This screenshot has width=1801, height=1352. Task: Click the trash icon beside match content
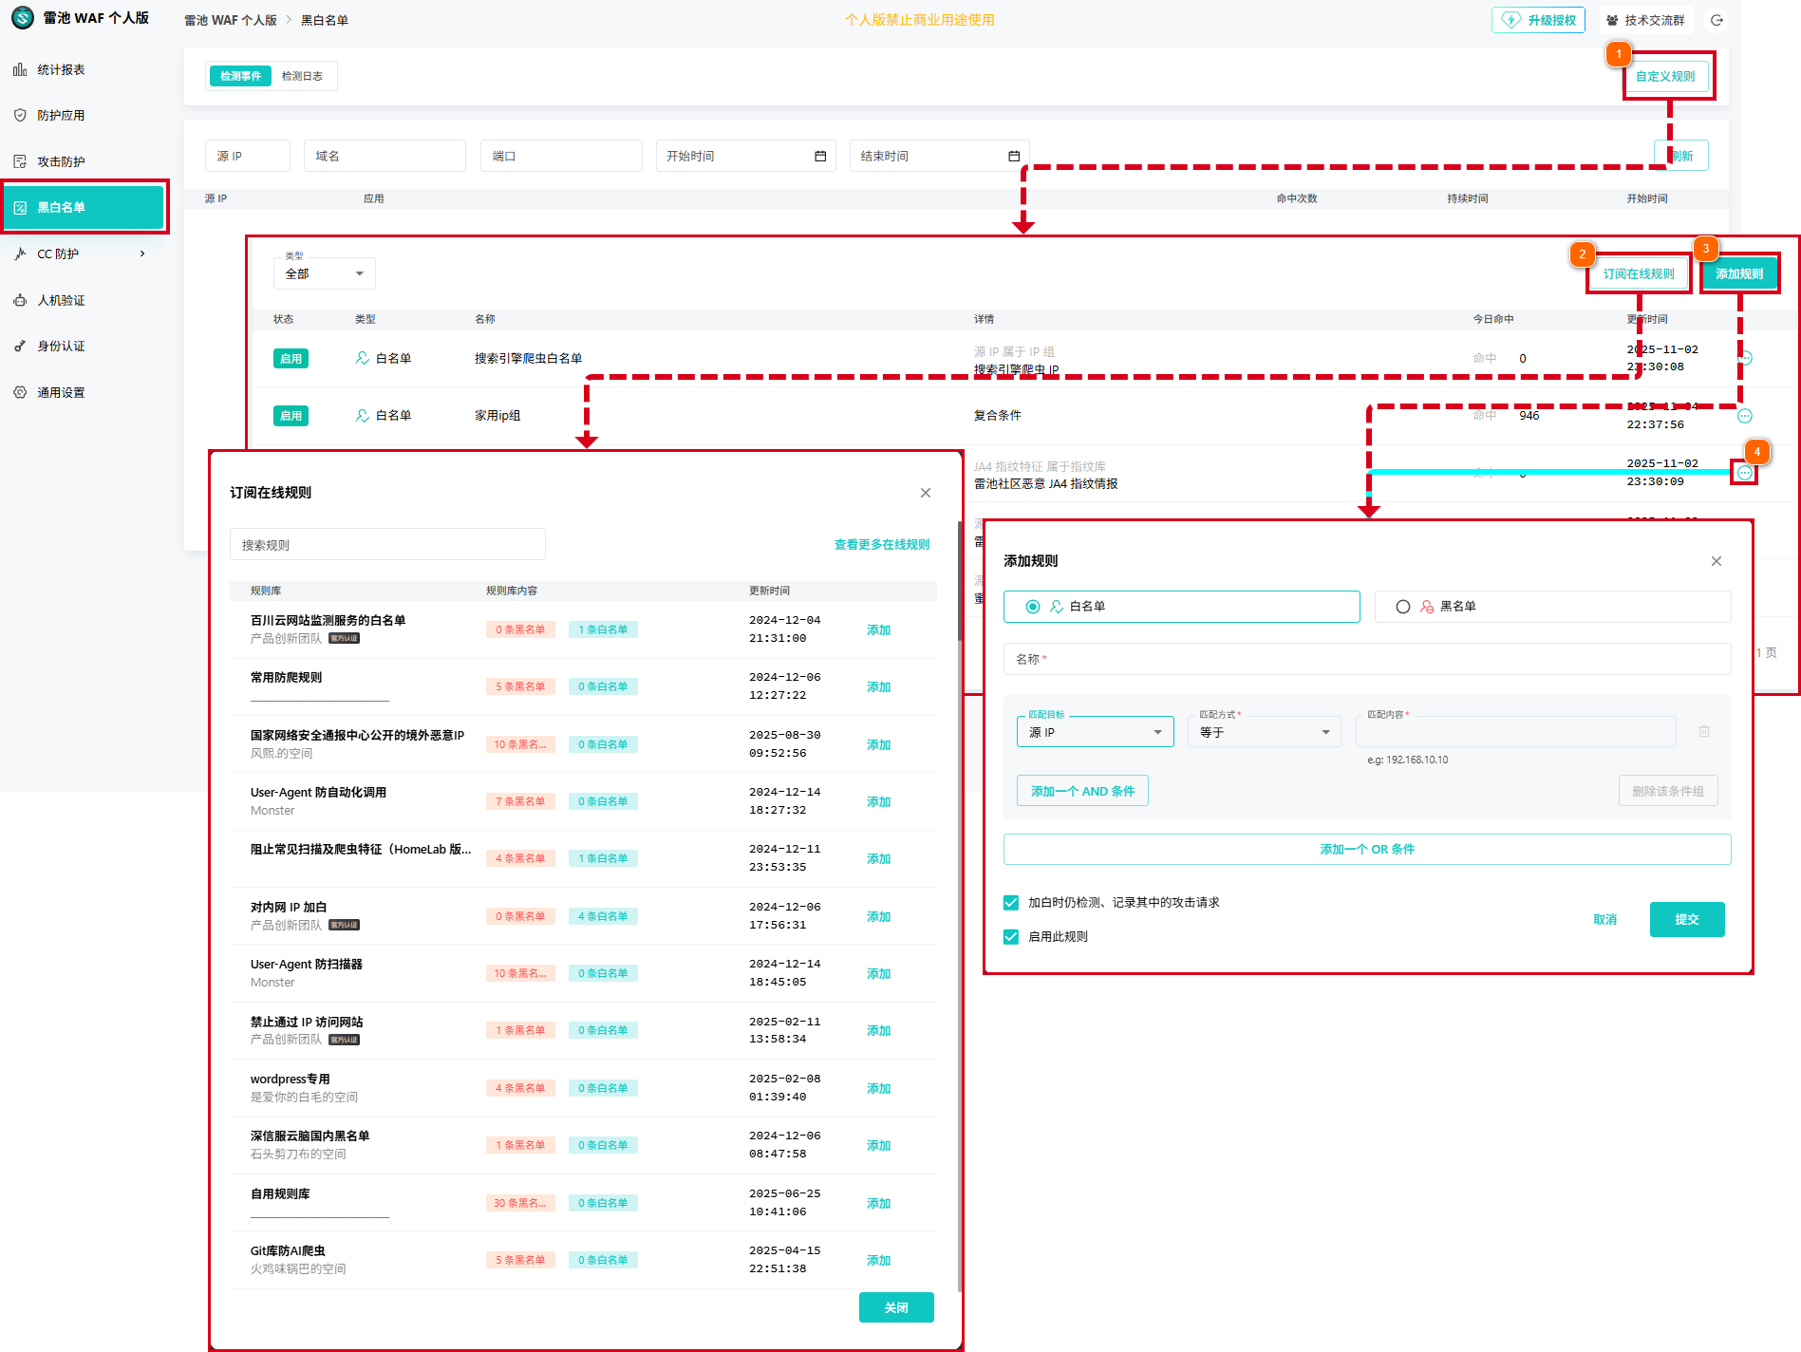click(1704, 731)
